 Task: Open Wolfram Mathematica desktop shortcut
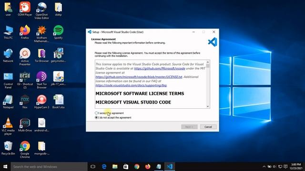tap(41, 34)
